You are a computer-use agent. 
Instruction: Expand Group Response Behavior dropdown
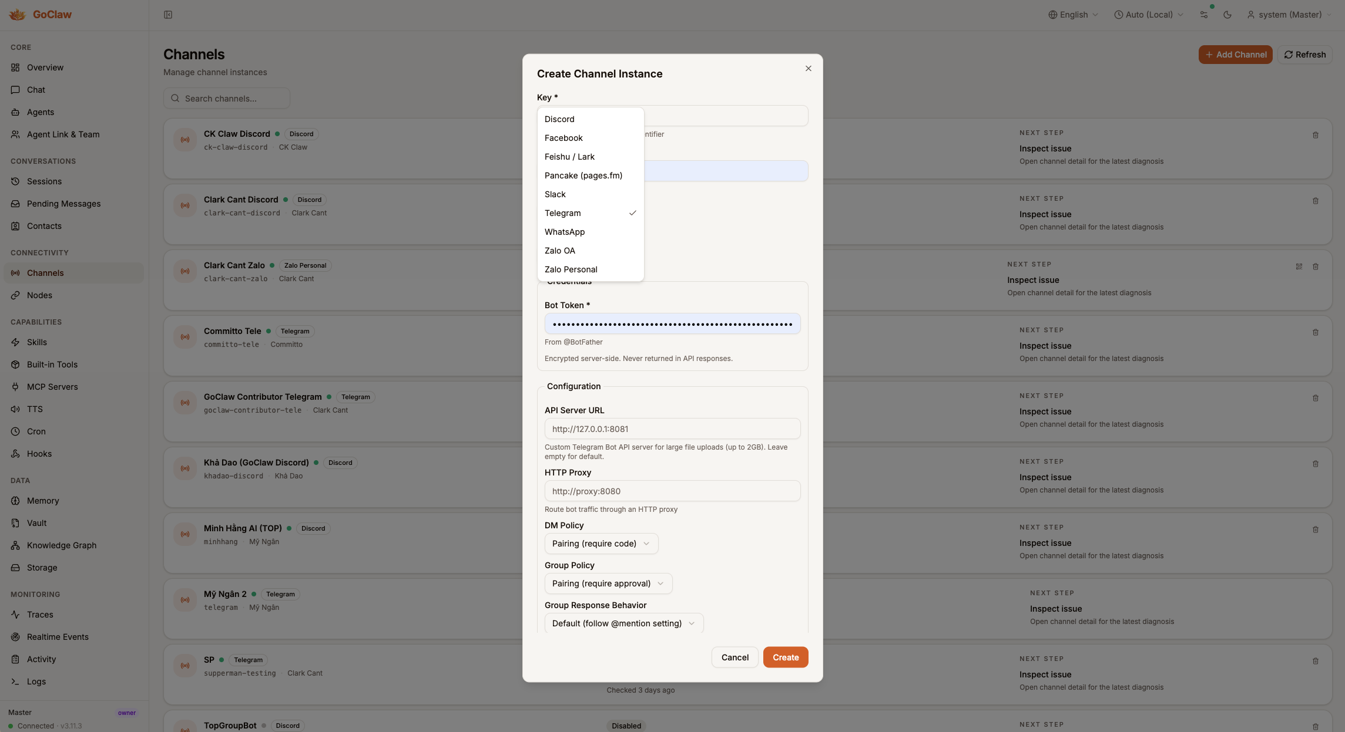point(624,623)
